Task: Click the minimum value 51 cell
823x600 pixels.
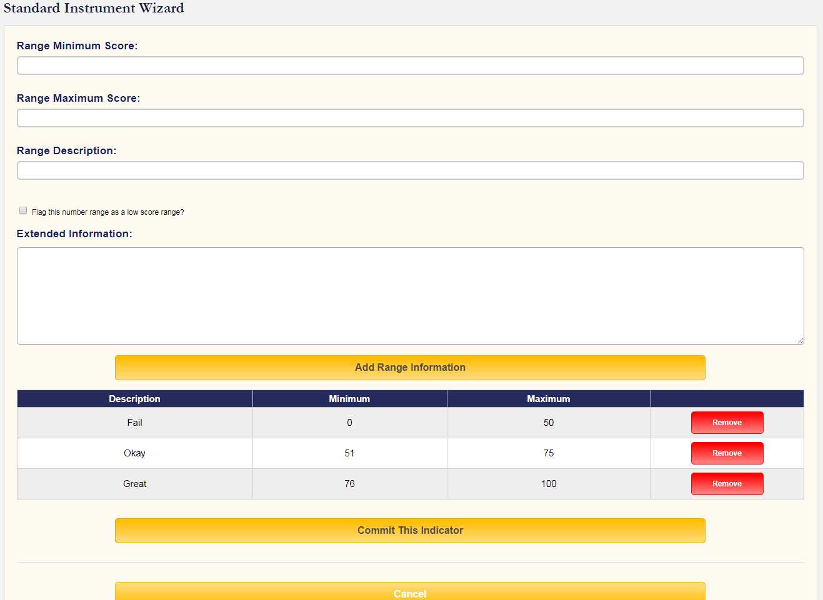Action: (349, 453)
